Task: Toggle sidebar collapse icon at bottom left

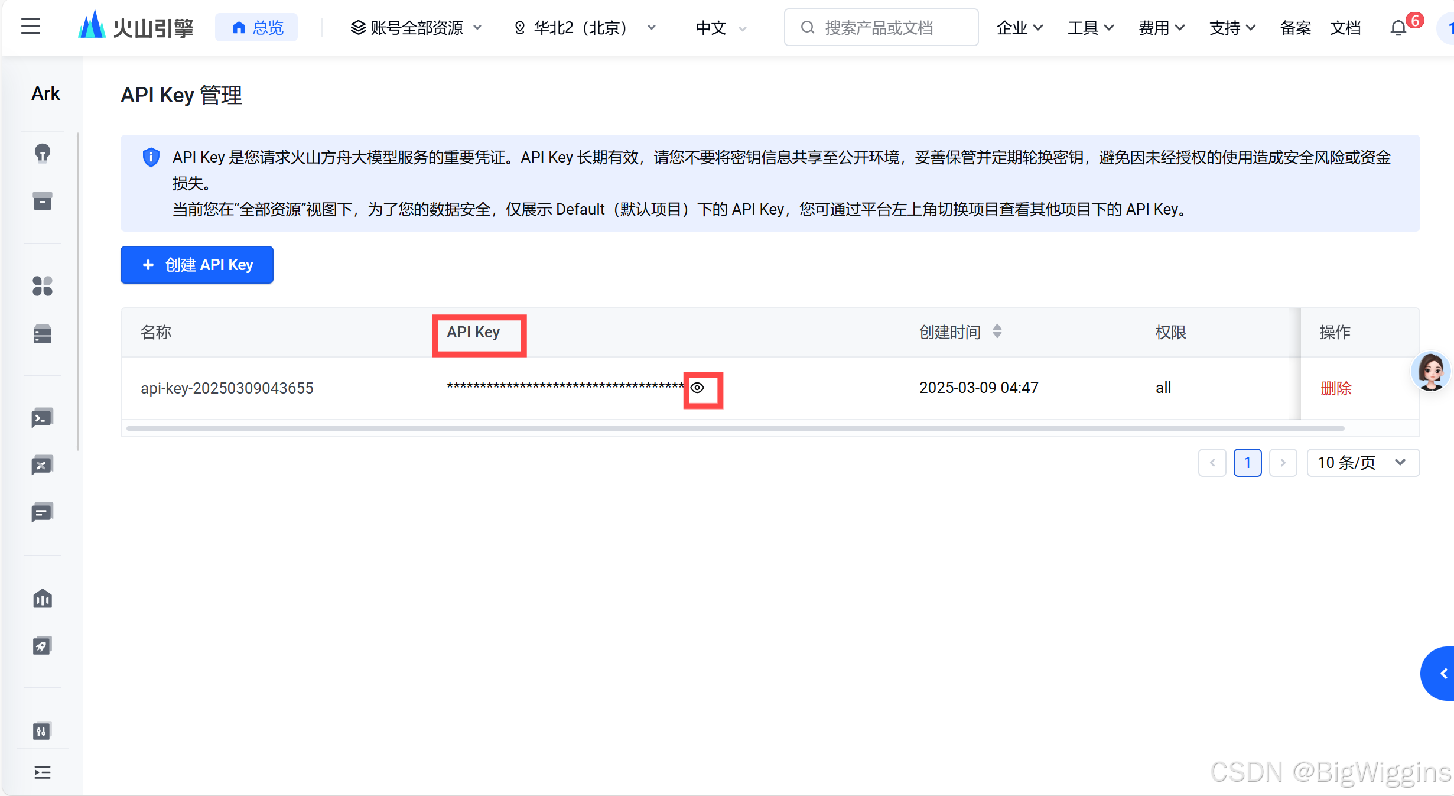Action: [42, 772]
